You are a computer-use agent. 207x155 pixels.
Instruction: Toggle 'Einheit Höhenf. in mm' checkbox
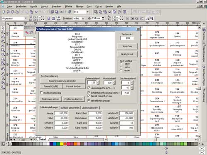click(89, 96)
